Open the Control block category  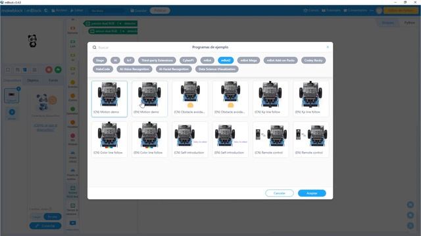(x=72, y=97)
